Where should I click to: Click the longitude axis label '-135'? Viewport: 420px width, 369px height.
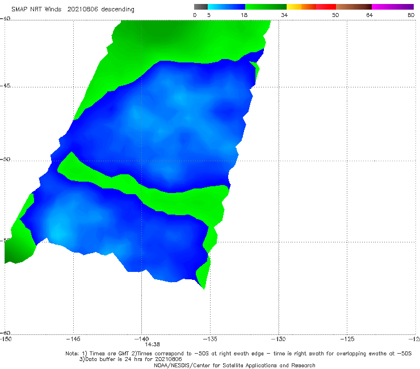point(210,339)
